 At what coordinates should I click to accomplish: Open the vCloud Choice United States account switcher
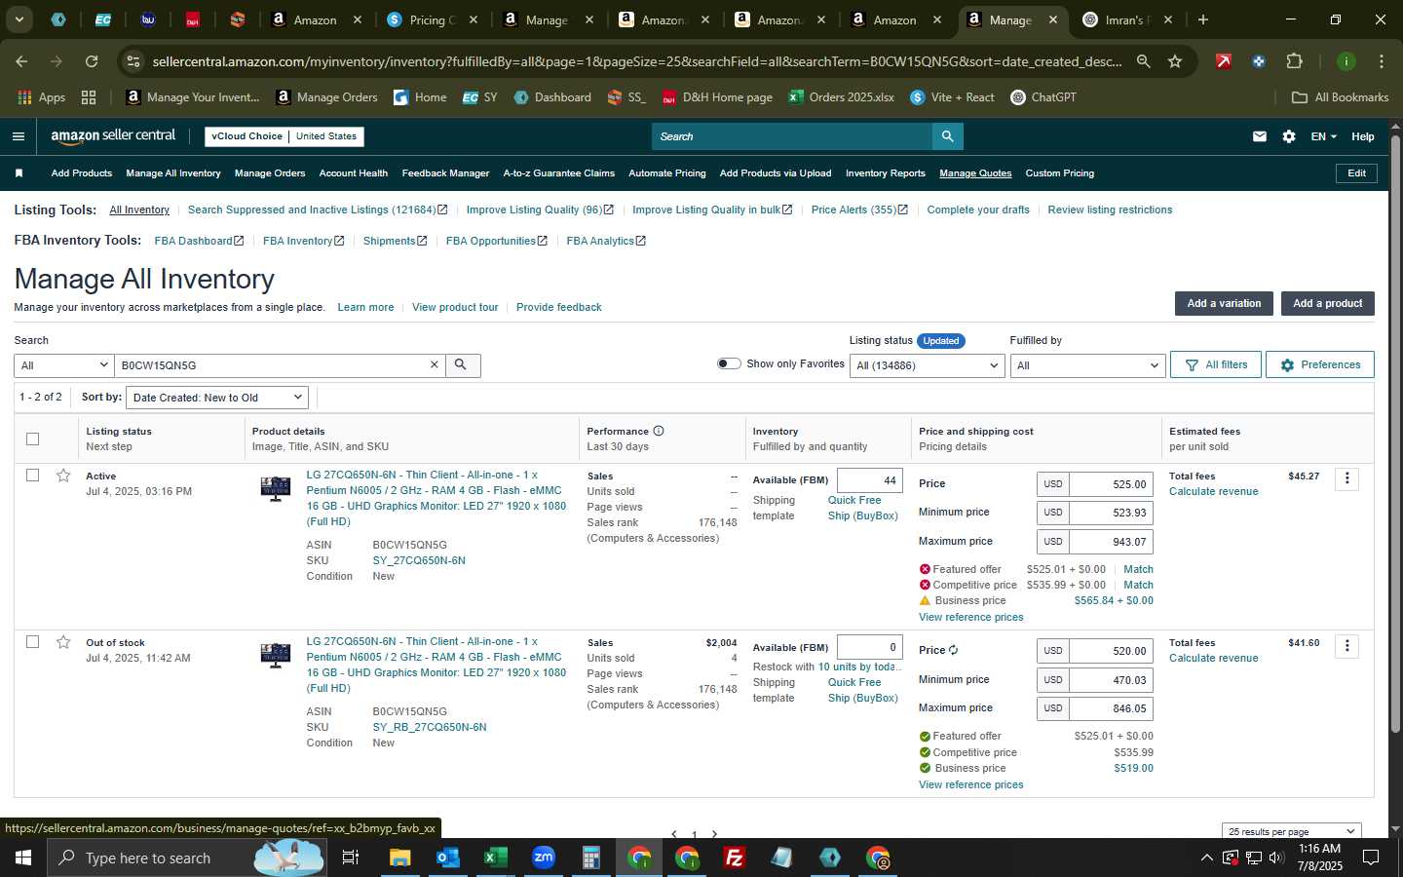click(284, 136)
